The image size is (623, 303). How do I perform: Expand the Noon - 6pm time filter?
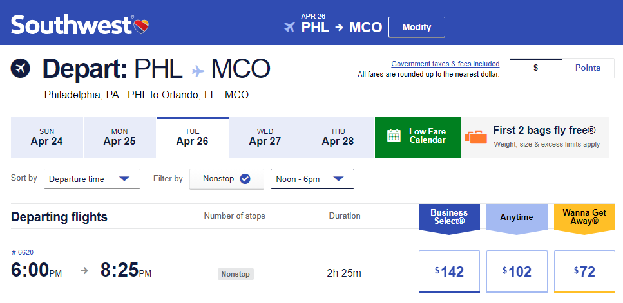click(x=312, y=179)
